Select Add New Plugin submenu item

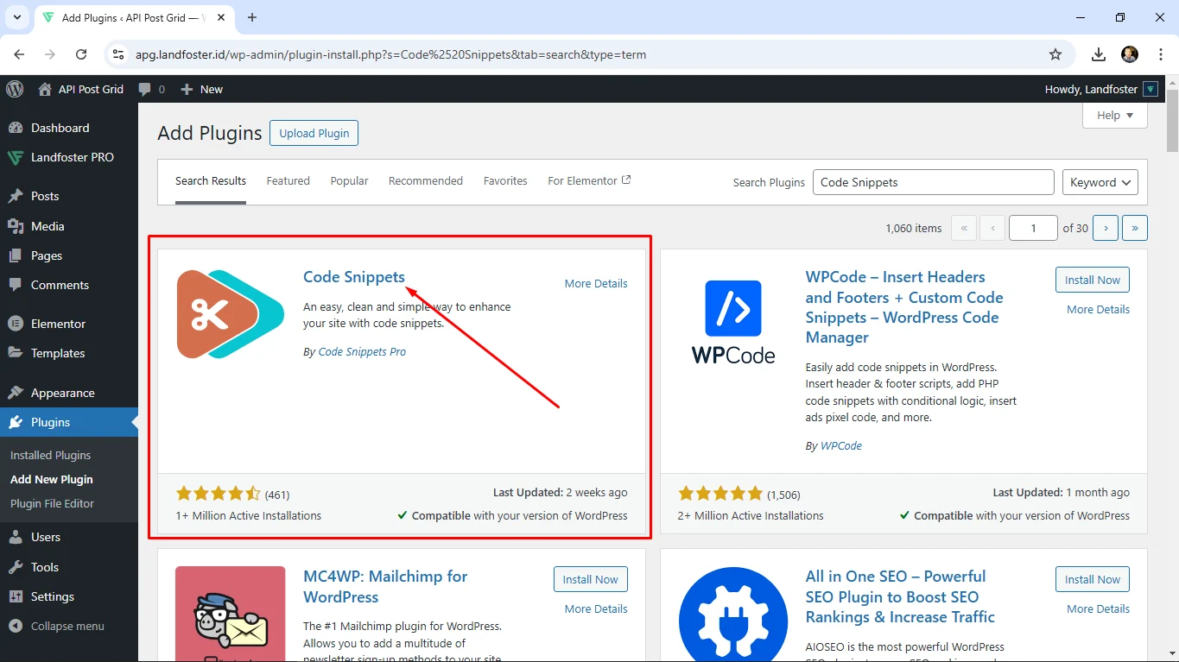[x=52, y=479]
